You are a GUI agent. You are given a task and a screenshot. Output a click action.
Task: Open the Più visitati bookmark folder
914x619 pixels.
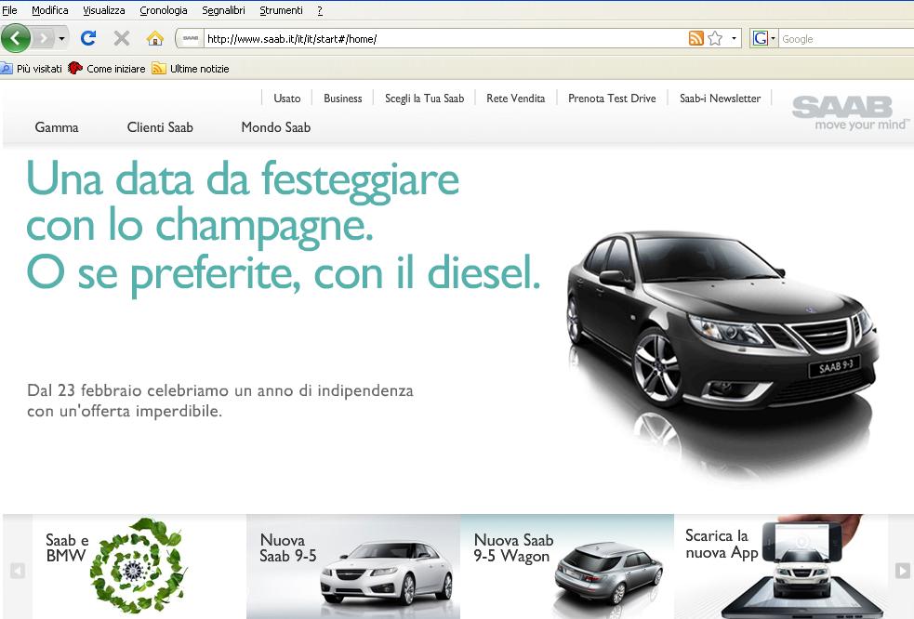pyautogui.click(x=32, y=69)
